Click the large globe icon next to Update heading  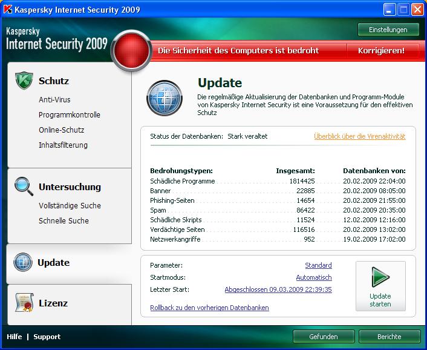[x=165, y=98]
